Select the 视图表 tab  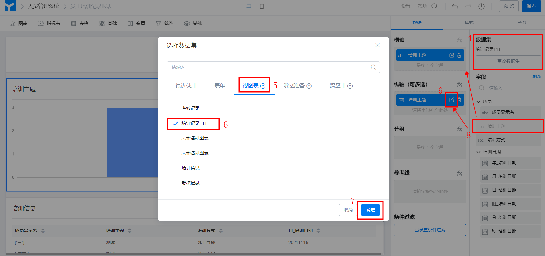251,86
